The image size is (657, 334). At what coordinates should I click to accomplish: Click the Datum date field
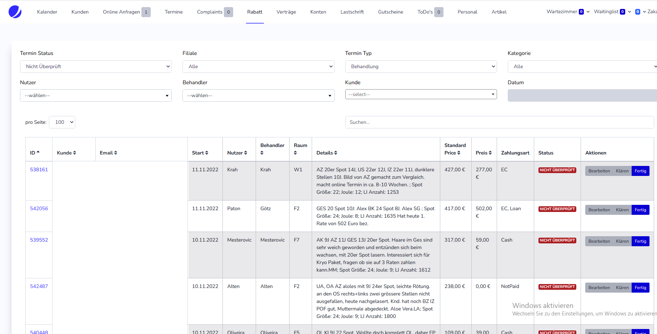[582, 95]
